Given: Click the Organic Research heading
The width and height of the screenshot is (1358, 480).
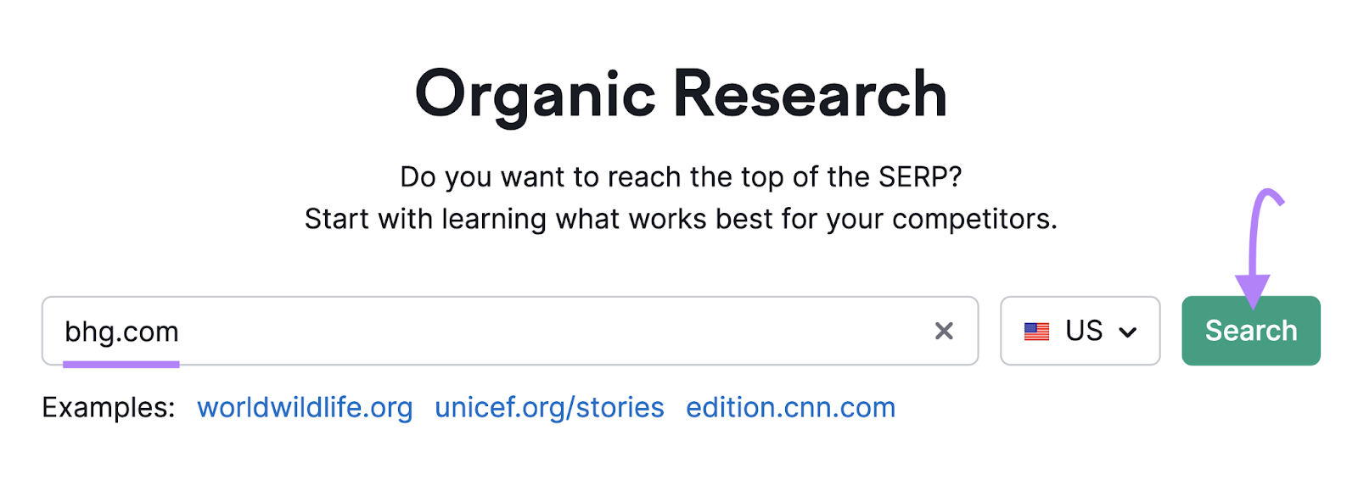Looking at the screenshot, I should tap(680, 94).
